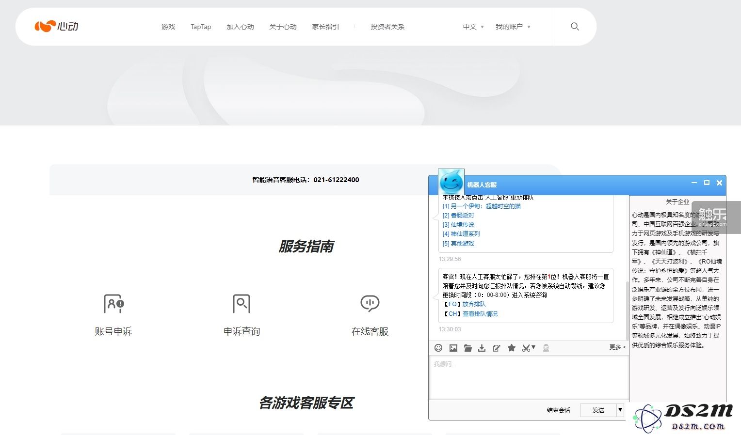
Task: Open the 游戏 menu
Action: (x=168, y=27)
